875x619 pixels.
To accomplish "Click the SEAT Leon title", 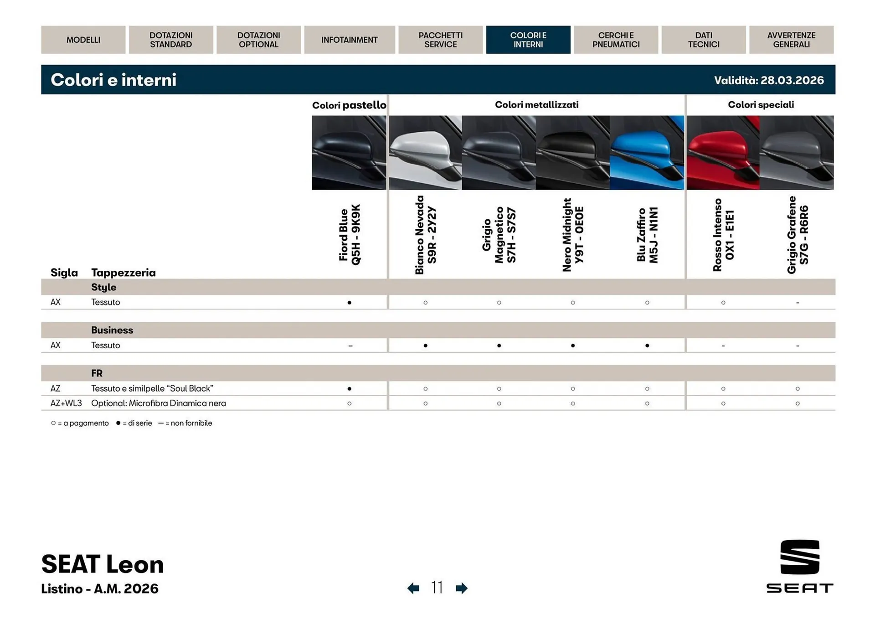I will (x=103, y=564).
